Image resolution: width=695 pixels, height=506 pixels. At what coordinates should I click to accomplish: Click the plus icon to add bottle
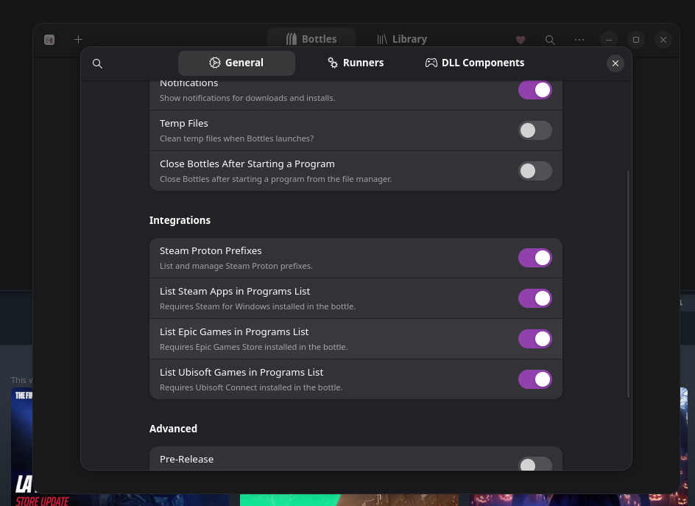[x=79, y=40]
